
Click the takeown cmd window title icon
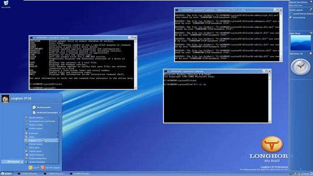177,10
